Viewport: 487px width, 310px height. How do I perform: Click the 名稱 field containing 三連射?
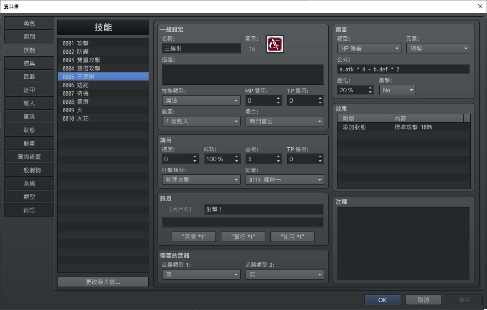tap(201, 48)
